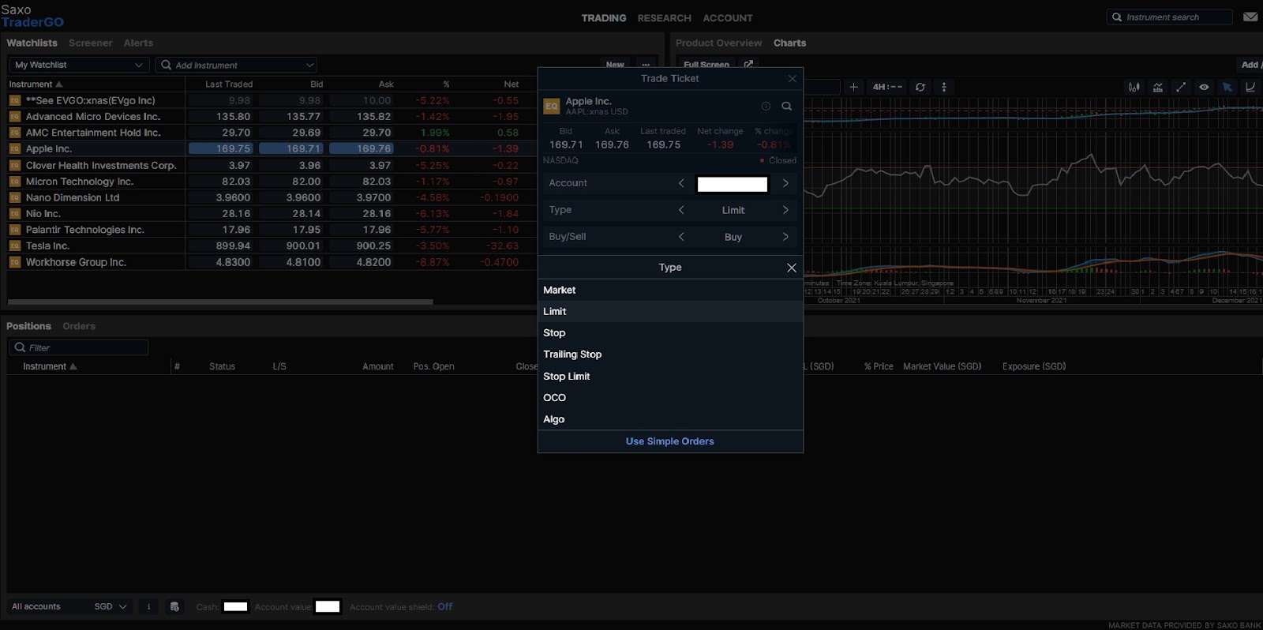Click the Buy value in the Buy/Sell row
The width and height of the screenshot is (1263, 630).
pos(733,237)
